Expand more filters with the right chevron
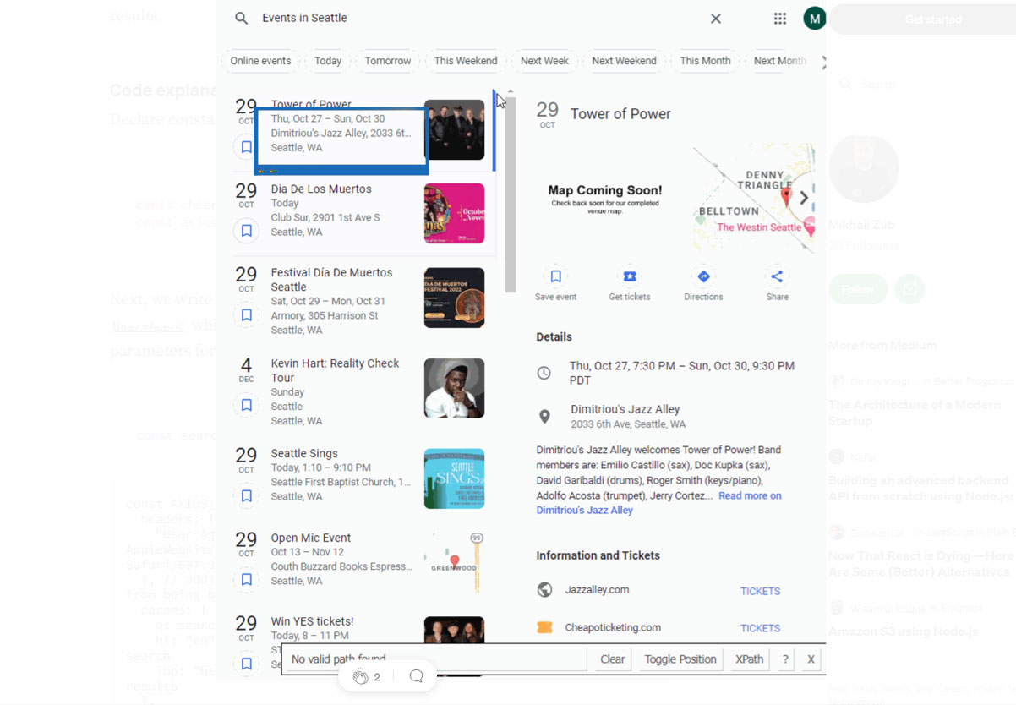 click(822, 60)
